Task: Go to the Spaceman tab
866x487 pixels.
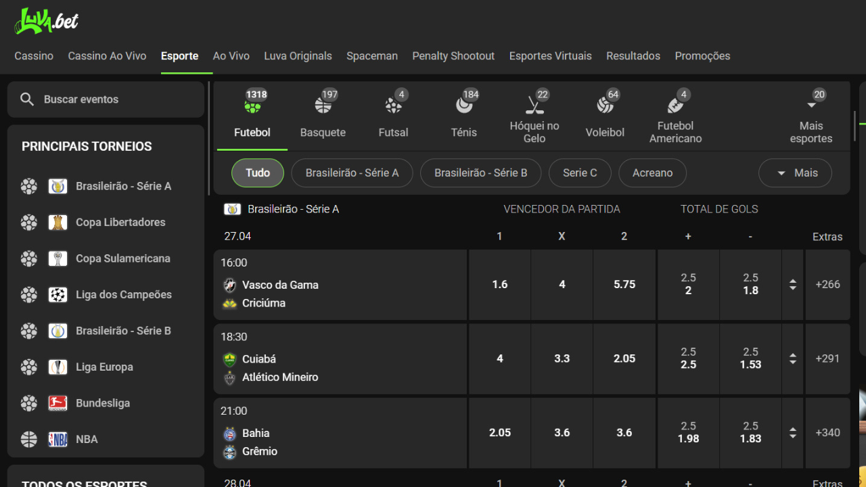Action: pos(372,56)
